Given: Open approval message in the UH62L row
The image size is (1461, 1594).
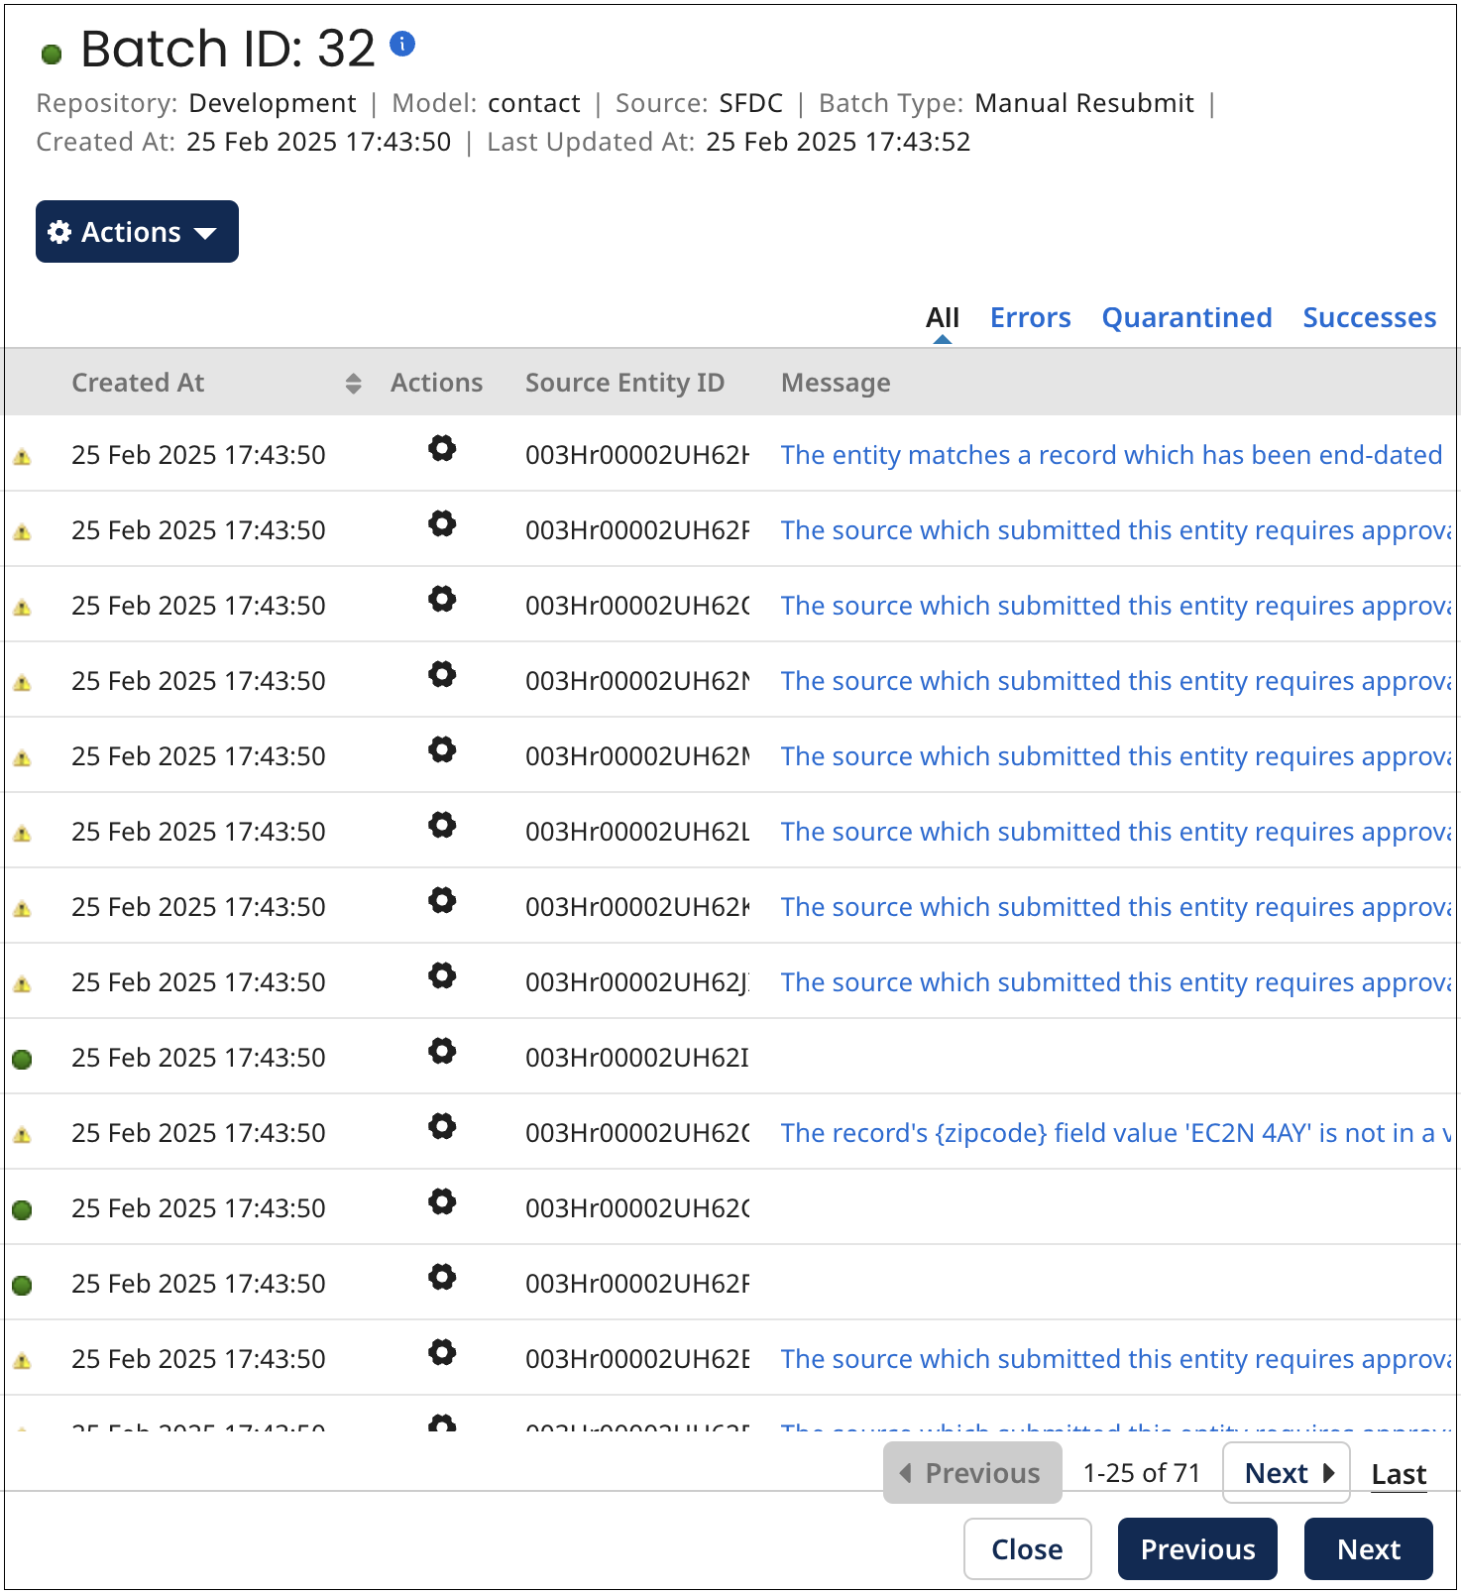Looking at the screenshot, I should pyautogui.click(x=1116, y=832).
